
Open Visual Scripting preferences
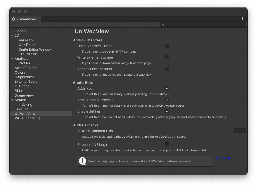coord(27,118)
